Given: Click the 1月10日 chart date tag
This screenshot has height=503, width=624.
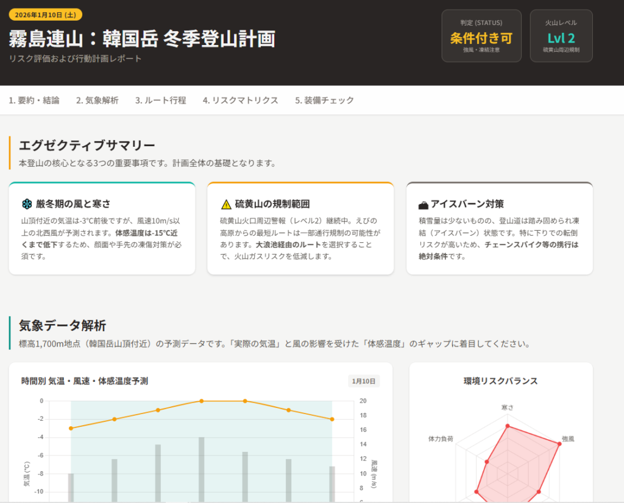Looking at the screenshot, I should pyautogui.click(x=364, y=381).
